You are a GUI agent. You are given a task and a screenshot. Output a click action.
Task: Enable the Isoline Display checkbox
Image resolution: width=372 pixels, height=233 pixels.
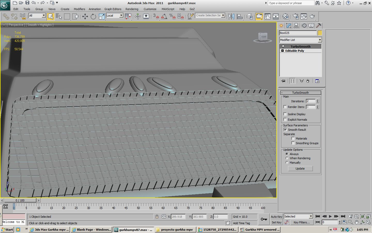click(x=285, y=114)
